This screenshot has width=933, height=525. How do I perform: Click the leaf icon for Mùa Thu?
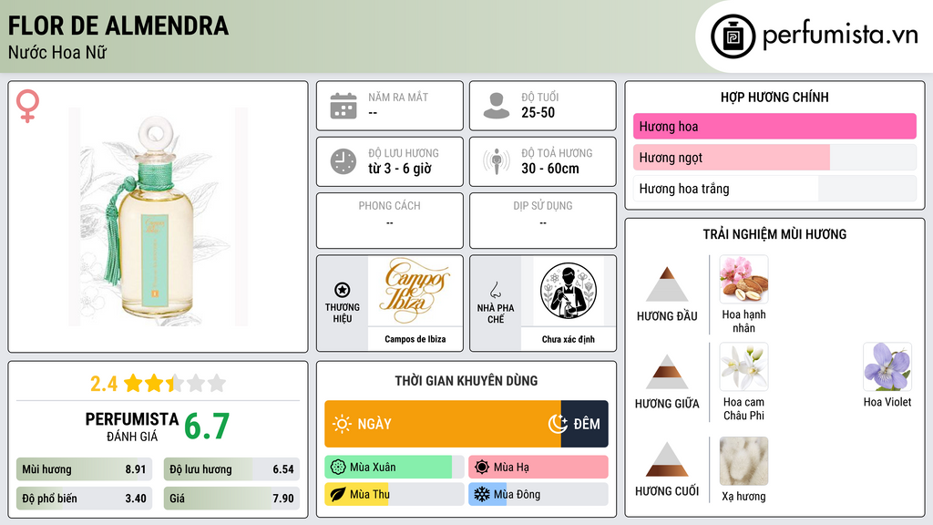337,494
